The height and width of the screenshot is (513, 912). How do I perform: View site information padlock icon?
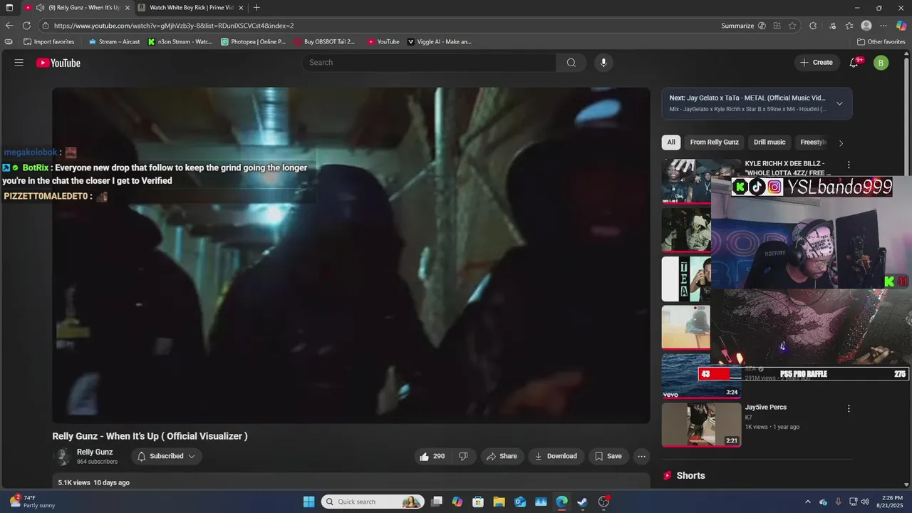point(46,26)
